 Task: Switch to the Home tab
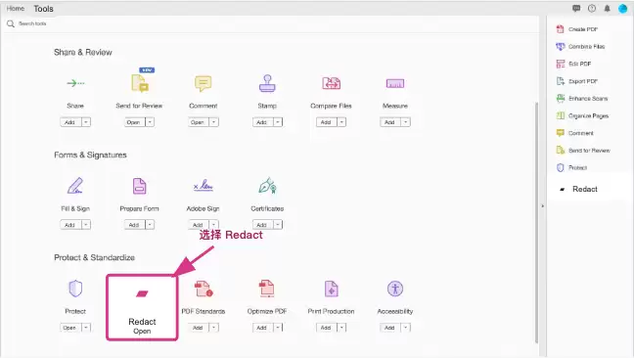click(x=16, y=8)
